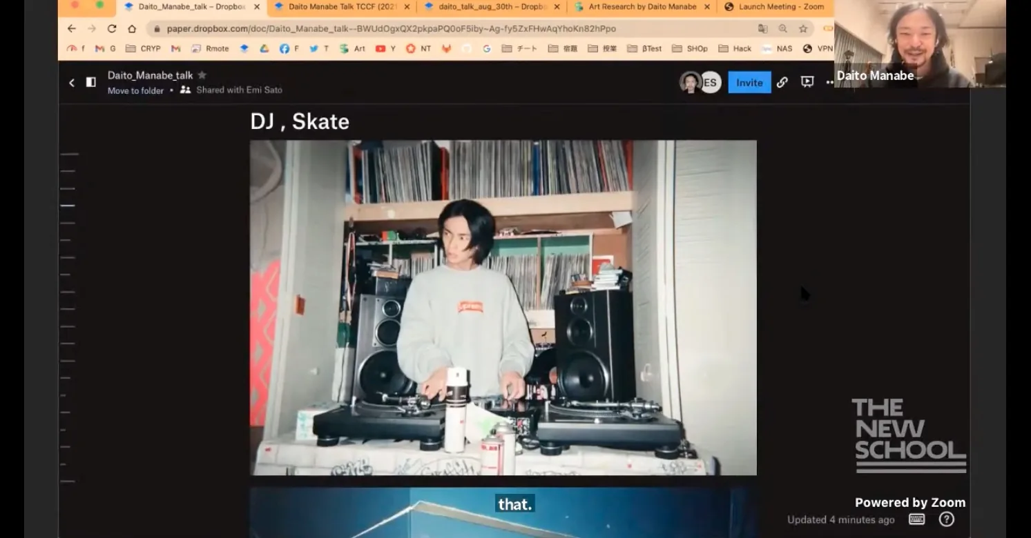Toggle the document sidebar panel

click(90, 83)
